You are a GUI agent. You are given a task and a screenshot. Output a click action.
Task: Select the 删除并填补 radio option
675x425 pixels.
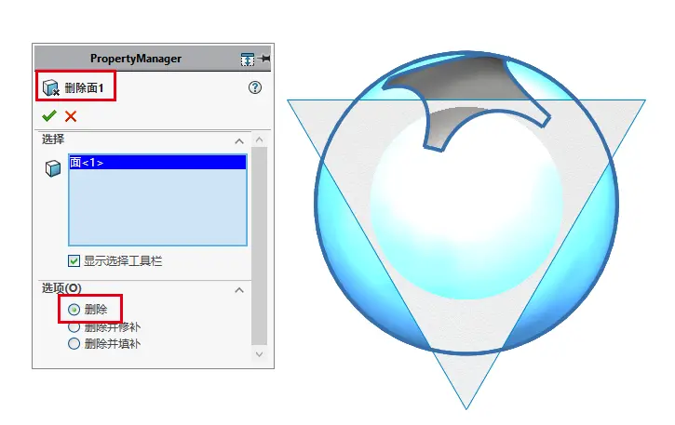point(74,344)
